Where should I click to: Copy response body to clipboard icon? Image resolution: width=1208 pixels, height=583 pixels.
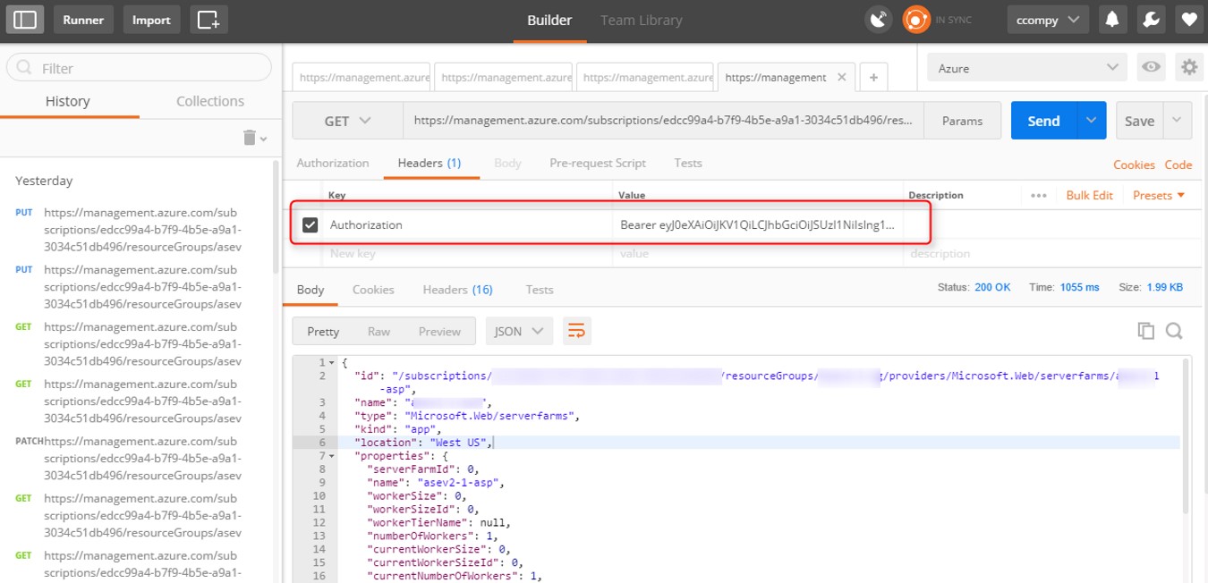coord(1145,331)
